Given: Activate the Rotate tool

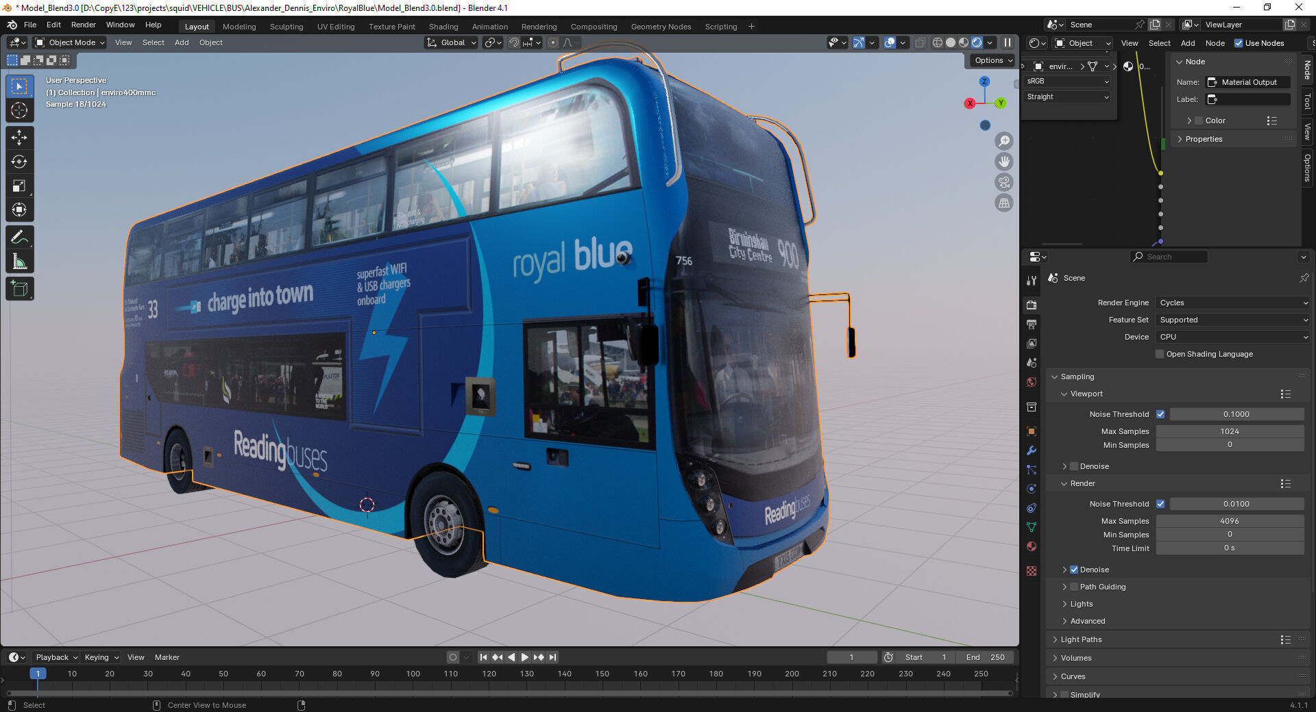Looking at the screenshot, I should (19, 162).
